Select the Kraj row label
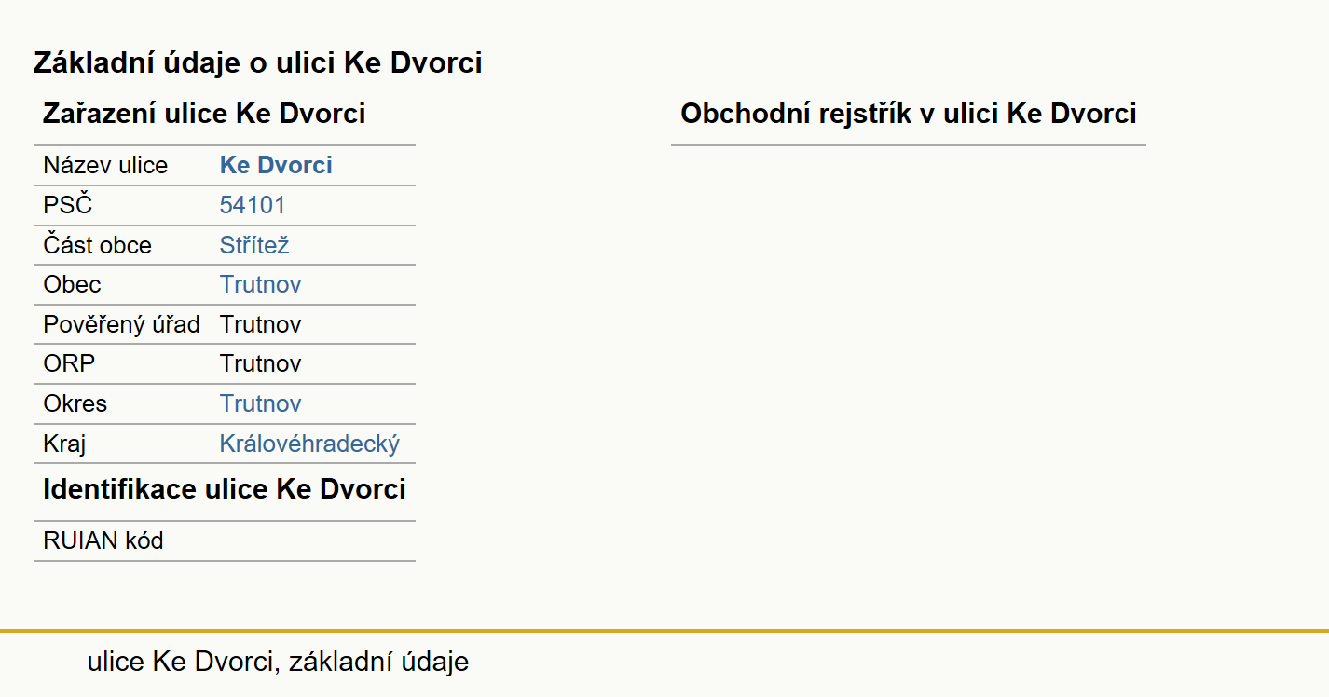 point(64,444)
